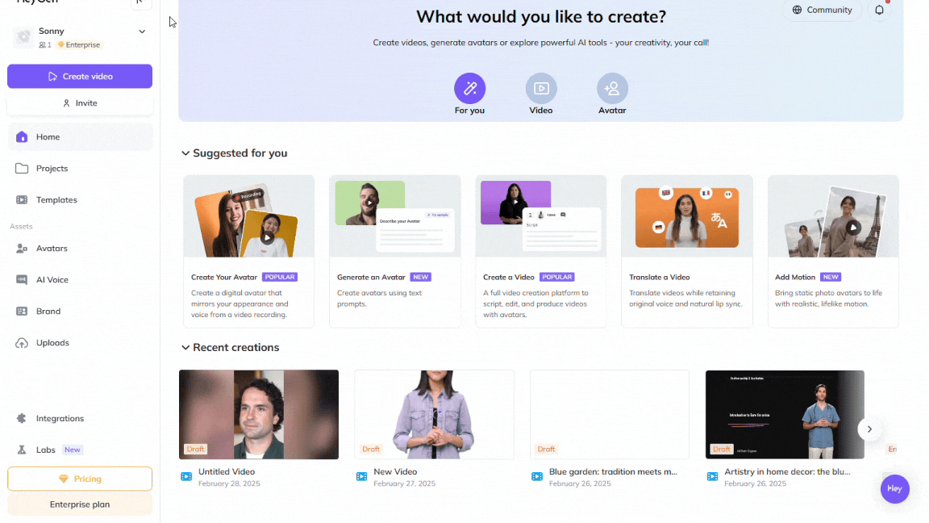Click the Pricing button
This screenshot has width=929, height=523.
pos(79,479)
